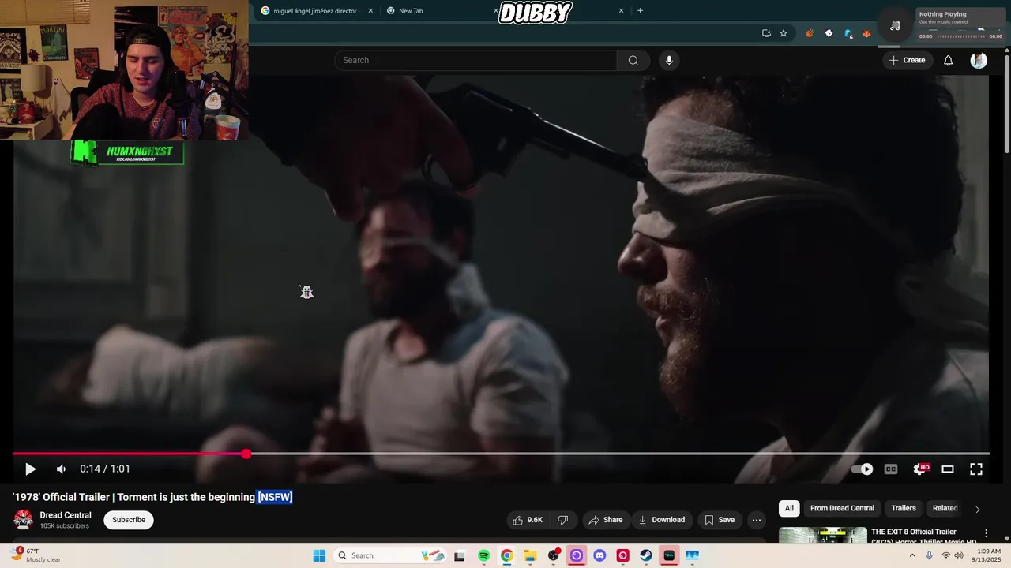Open Google Chrome from the taskbar
1011x568 pixels.
click(x=506, y=556)
